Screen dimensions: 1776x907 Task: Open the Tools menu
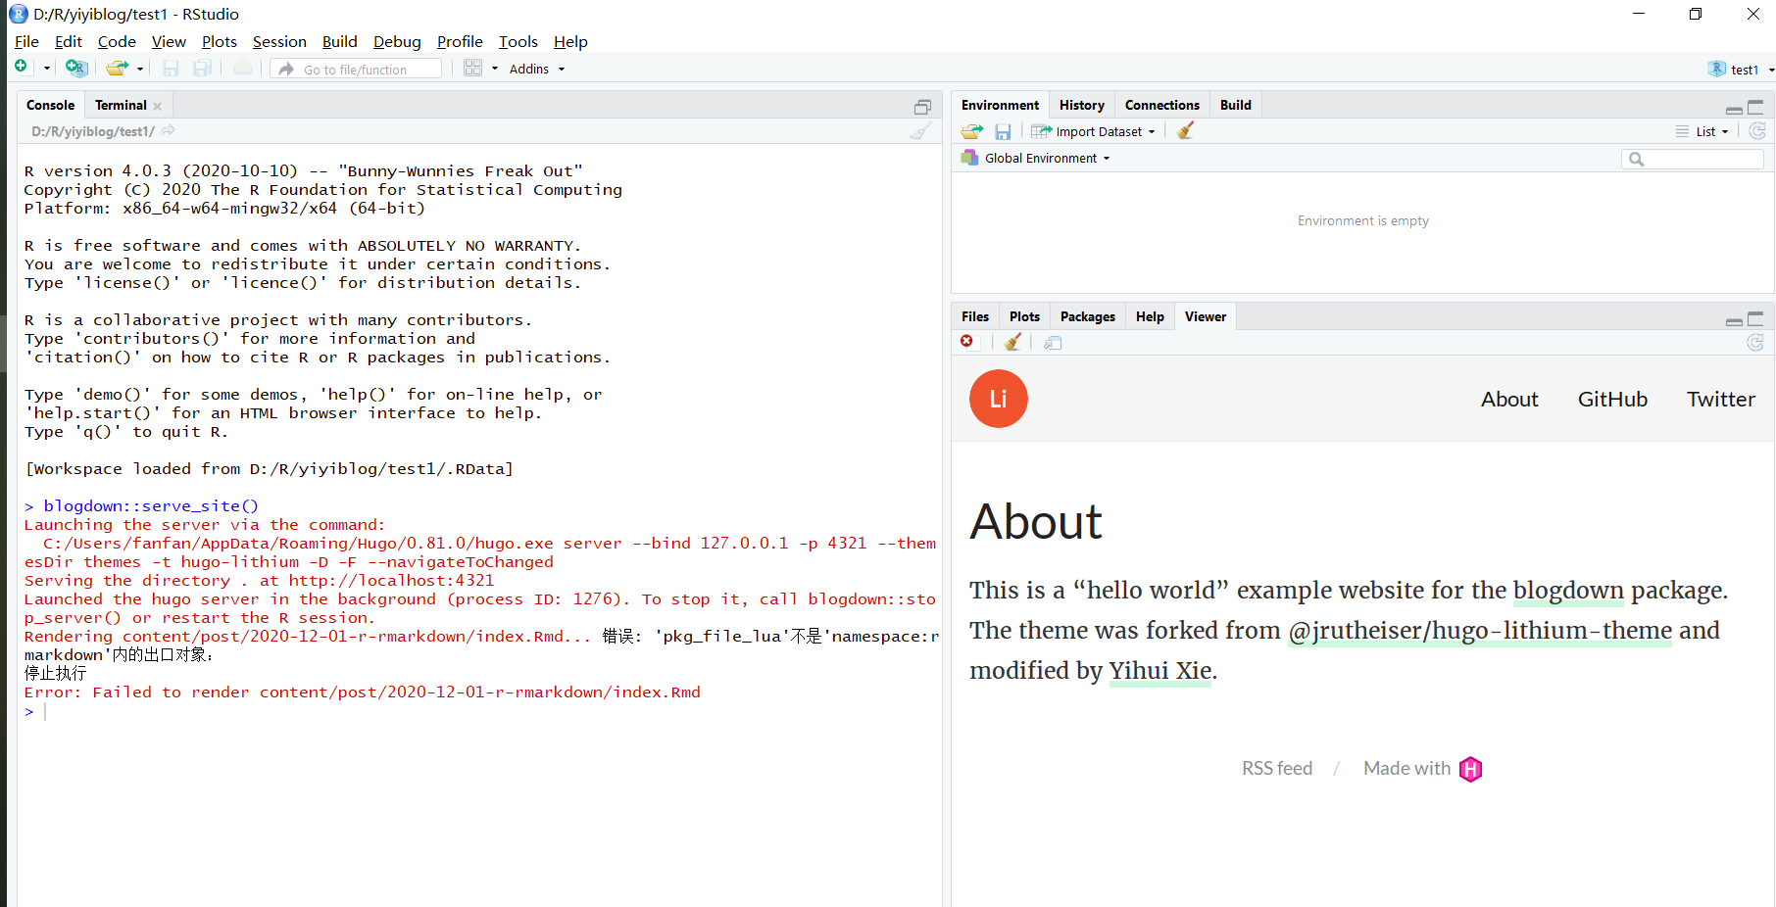(518, 41)
